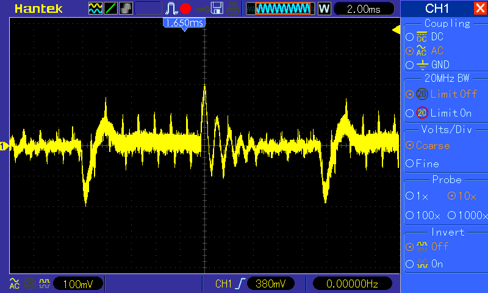Select 1000x probe attenuation
The width and height of the screenshot is (488, 293).
[x=467, y=215]
